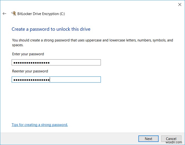Click the heading Create a password to unlock this drive
The width and height of the screenshot is (185, 145).
[x=51, y=29]
